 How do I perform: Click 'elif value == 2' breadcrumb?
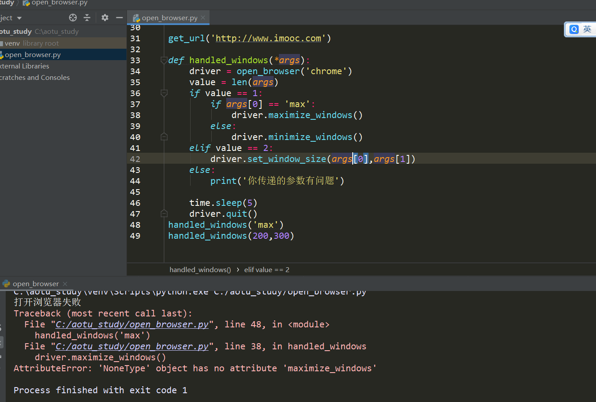(x=267, y=269)
